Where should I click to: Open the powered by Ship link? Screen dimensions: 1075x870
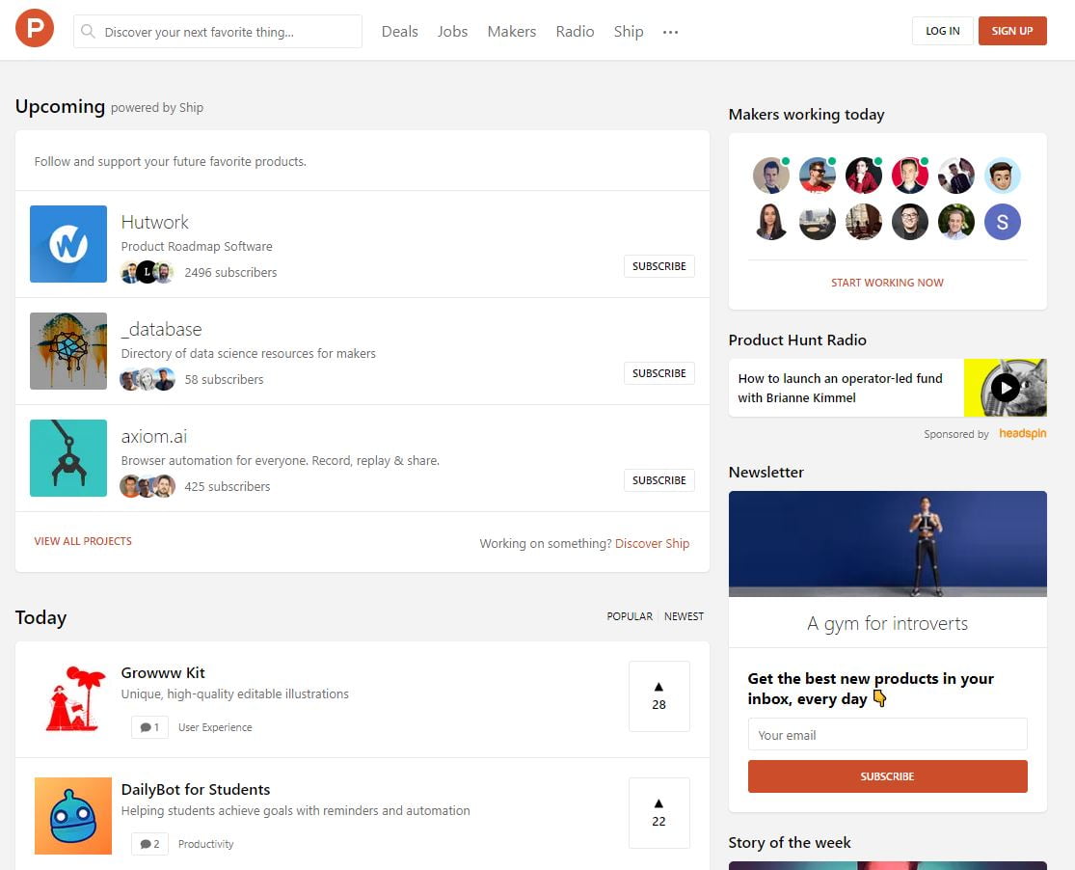click(x=157, y=108)
